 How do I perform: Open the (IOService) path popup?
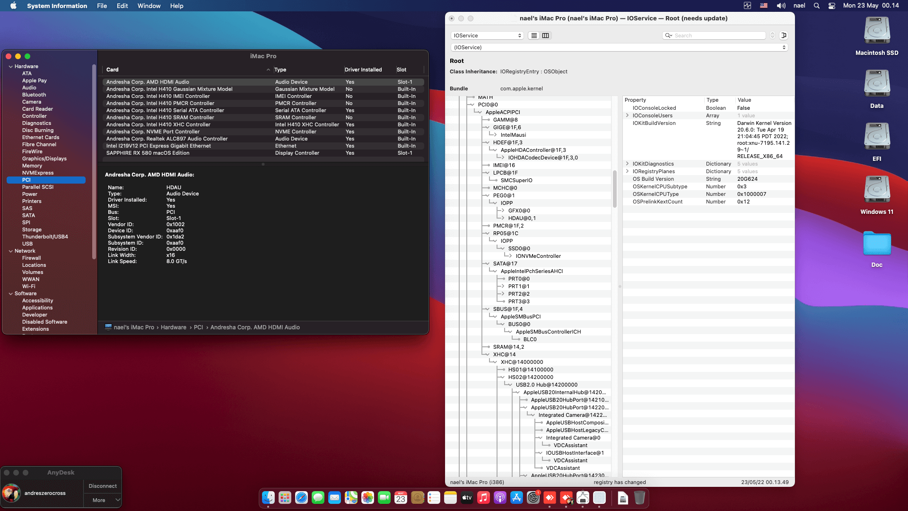[x=619, y=47]
